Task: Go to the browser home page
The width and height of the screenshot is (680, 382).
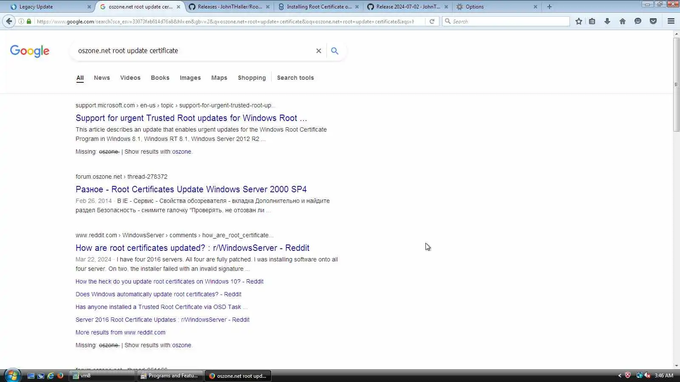Action: point(623,21)
